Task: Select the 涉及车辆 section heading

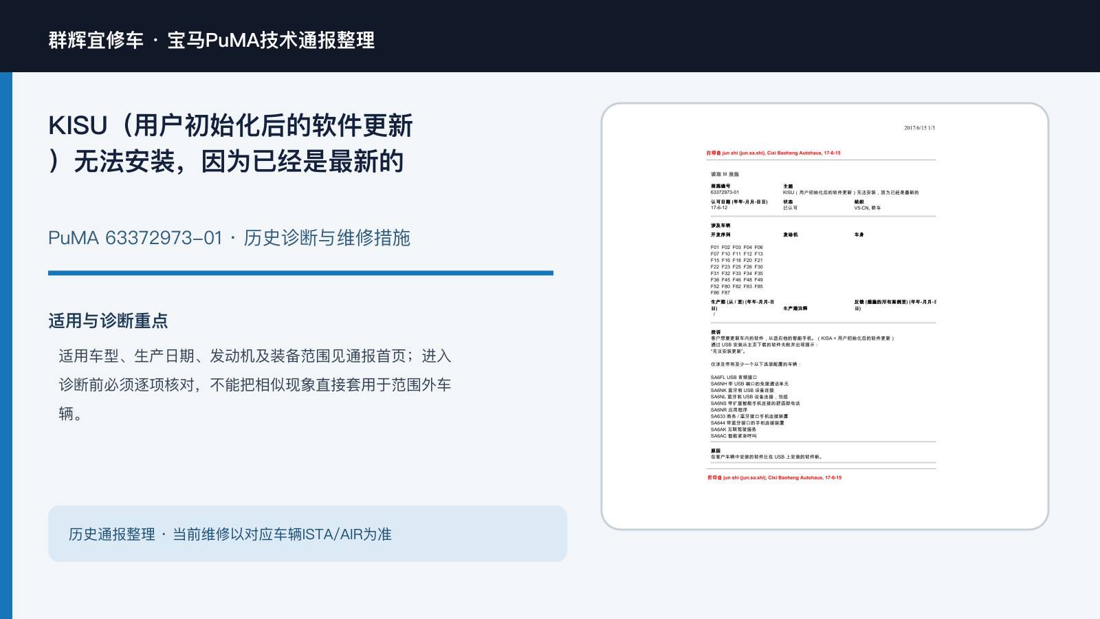Action: pos(720,226)
